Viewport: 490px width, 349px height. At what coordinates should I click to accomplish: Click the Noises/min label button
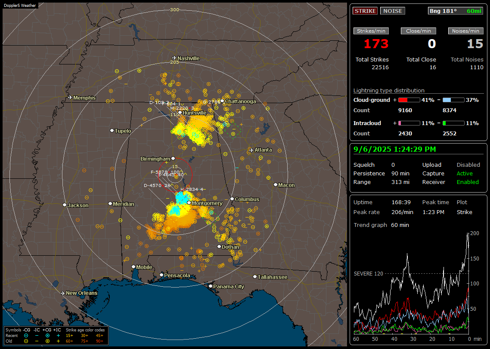pyautogui.click(x=465, y=31)
